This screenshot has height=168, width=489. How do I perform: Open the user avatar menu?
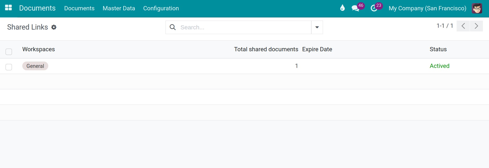point(477,8)
